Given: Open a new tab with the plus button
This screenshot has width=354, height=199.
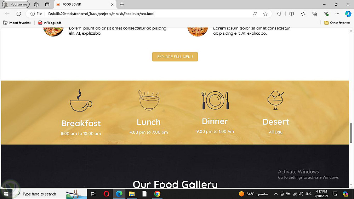Looking at the screenshot, I should coord(122,4).
